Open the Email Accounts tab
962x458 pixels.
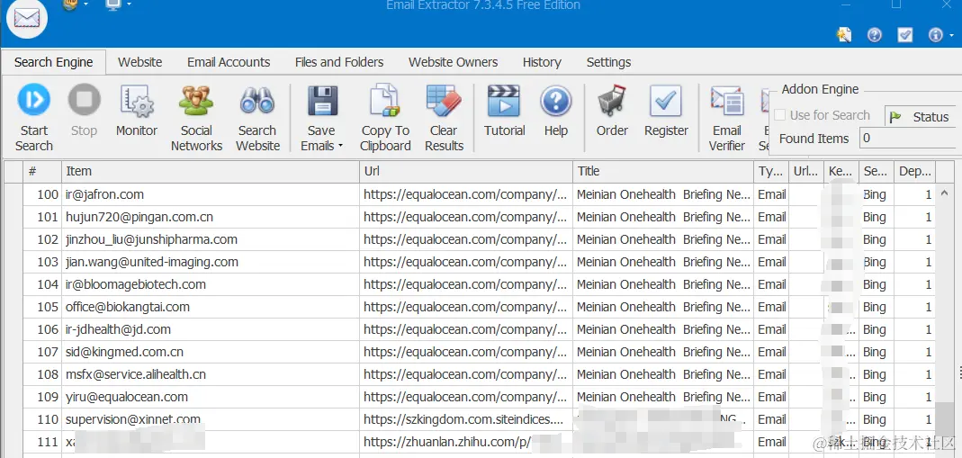229,62
